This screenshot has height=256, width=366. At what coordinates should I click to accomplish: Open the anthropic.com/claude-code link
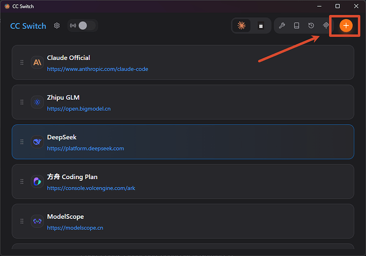[98, 69]
